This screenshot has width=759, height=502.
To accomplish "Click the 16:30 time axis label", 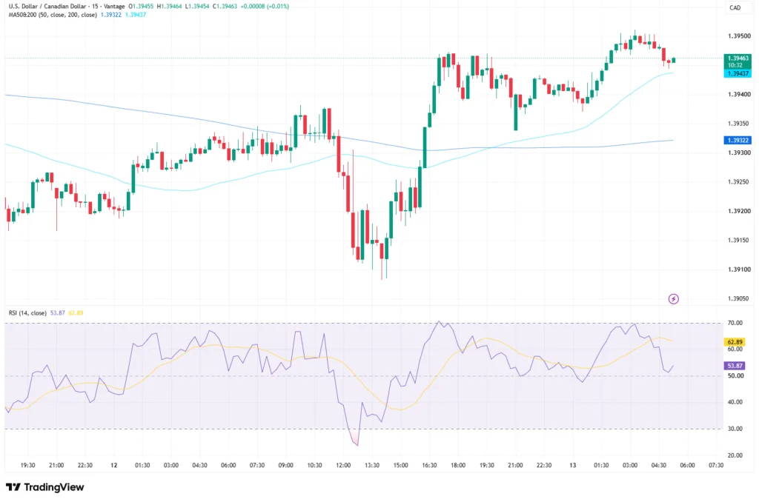I will 429,465.
